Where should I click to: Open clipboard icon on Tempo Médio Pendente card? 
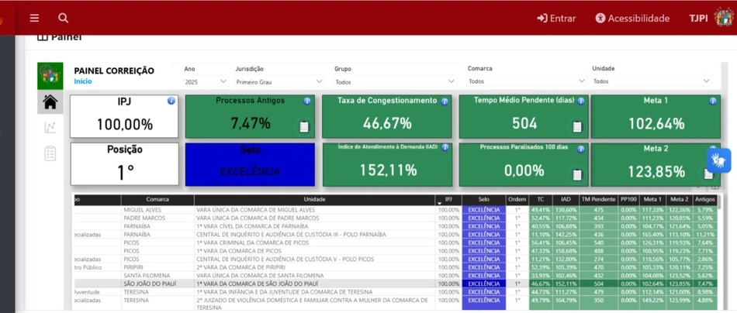576,126
